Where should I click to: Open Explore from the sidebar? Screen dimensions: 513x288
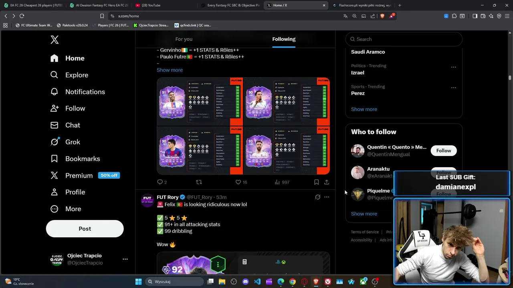click(x=69, y=75)
